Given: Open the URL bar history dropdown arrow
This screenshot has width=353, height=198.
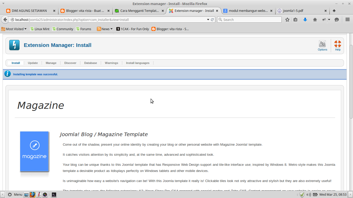Looking at the screenshot, I should (208, 20).
